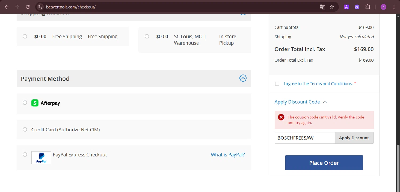Click the coupon code invalid message text
Screen dimensions: 400x192
coord(326,120)
